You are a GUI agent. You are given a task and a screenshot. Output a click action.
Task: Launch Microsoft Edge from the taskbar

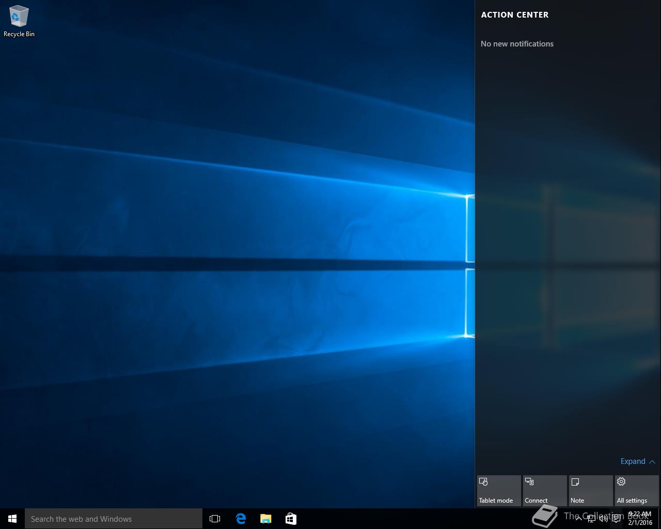click(241, 519)
